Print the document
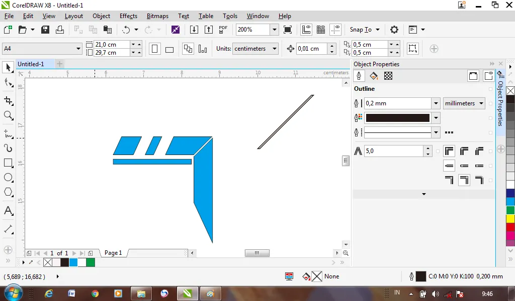Screen dimensions: 515x301 pos(60,30)
